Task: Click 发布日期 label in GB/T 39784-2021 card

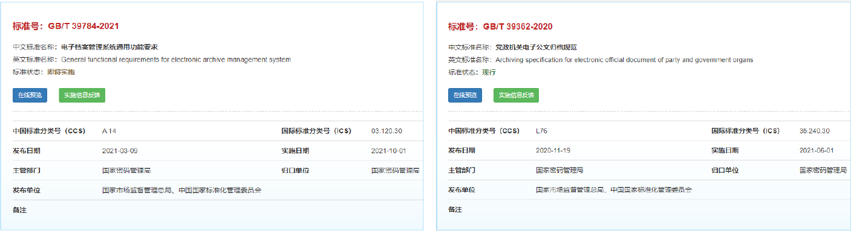Action: point(27,151)
